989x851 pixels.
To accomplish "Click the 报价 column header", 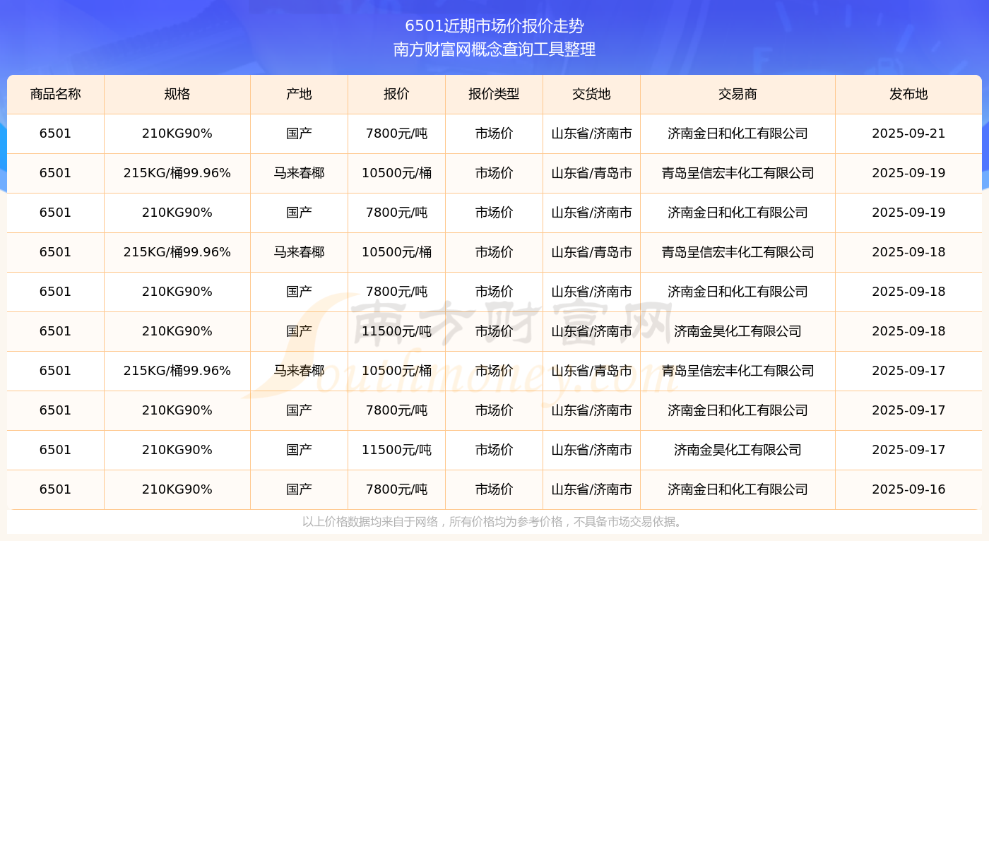I will (396, 94).
